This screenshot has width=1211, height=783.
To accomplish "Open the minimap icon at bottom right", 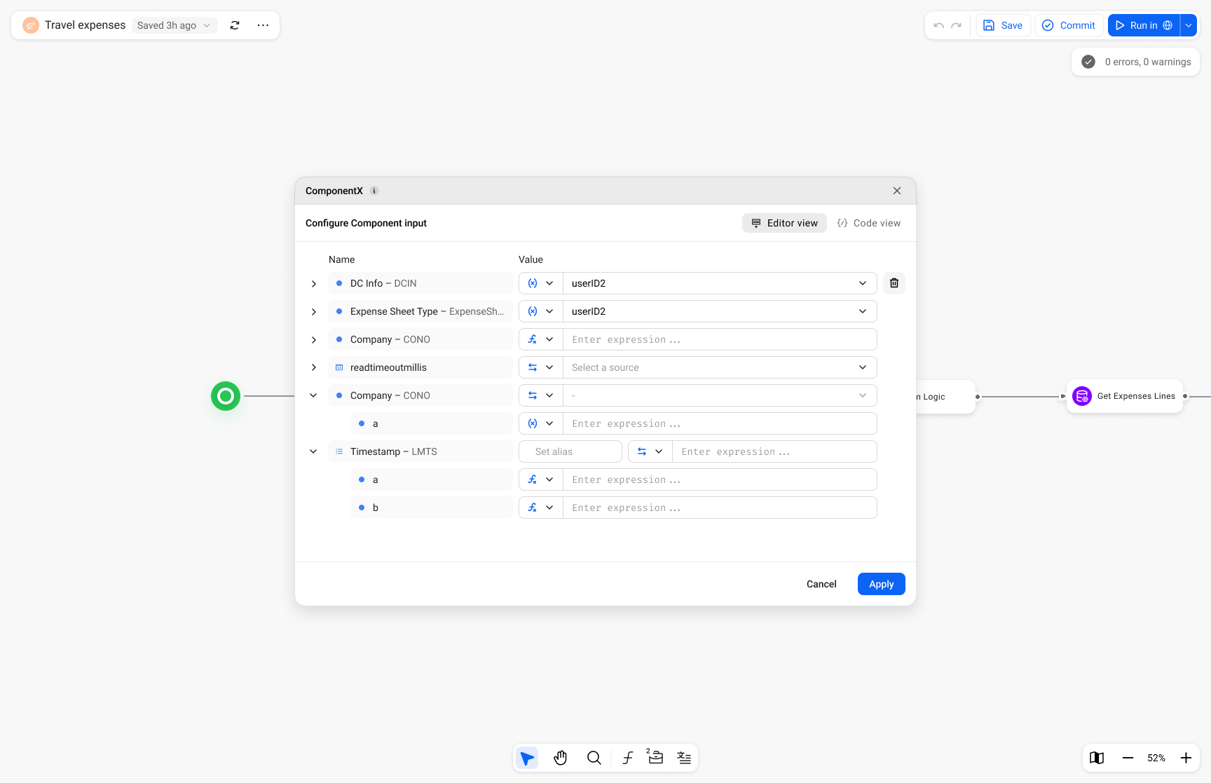I will [1097, 758].
